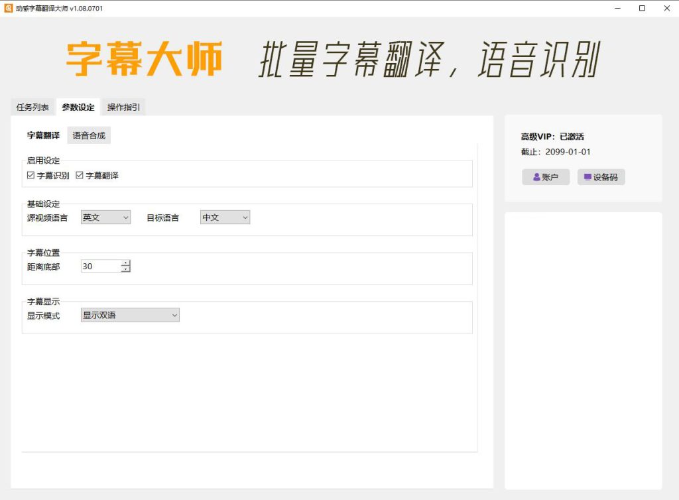This screenshot has height=500, width=679.
Task: Click the 目标语言 label
Action: click(x=163, y=218)
